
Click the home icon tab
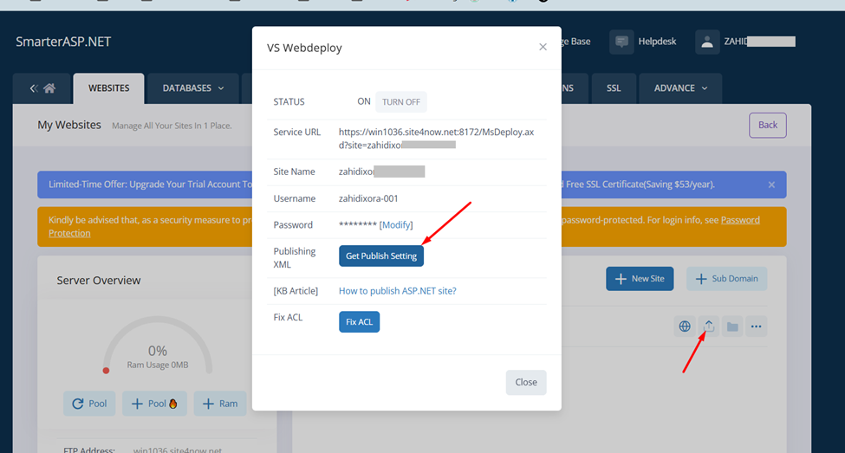(x=42, y=88)
